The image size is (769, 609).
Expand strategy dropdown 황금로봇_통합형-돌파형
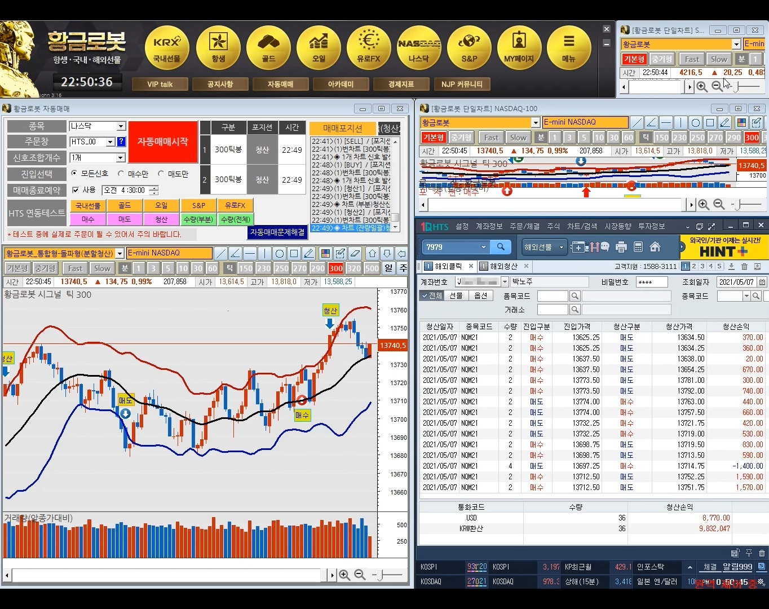click(x=120, y=254)
